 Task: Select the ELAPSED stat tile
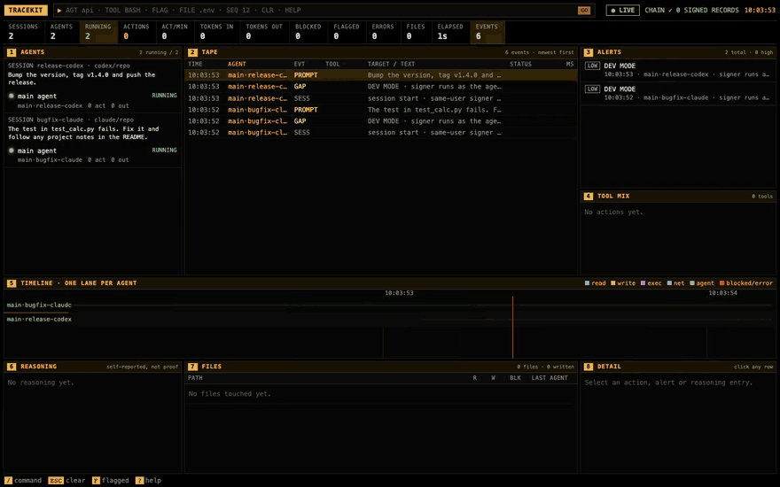pyautogui.click(x=450, y=32)
